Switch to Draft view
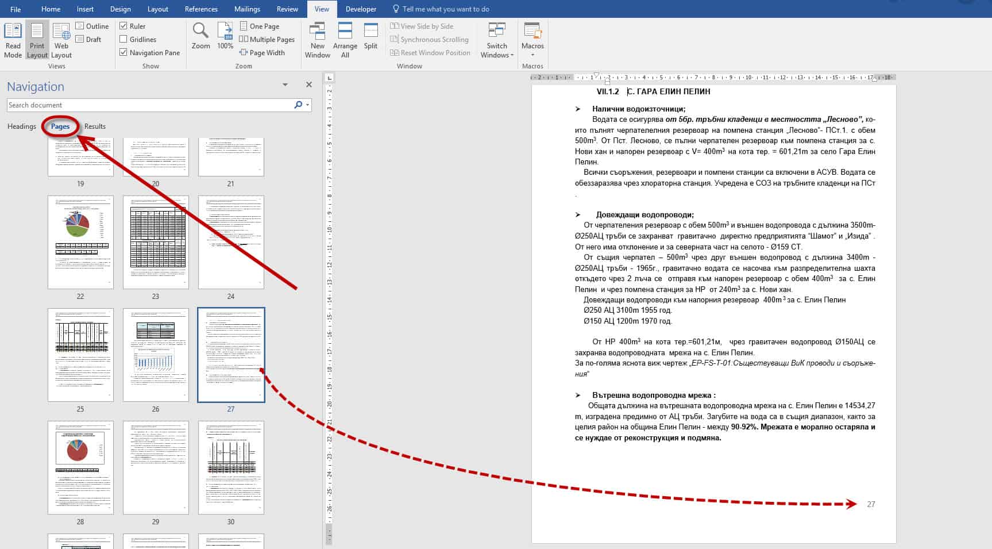The image size is (992, 549). tap(88, 39)
